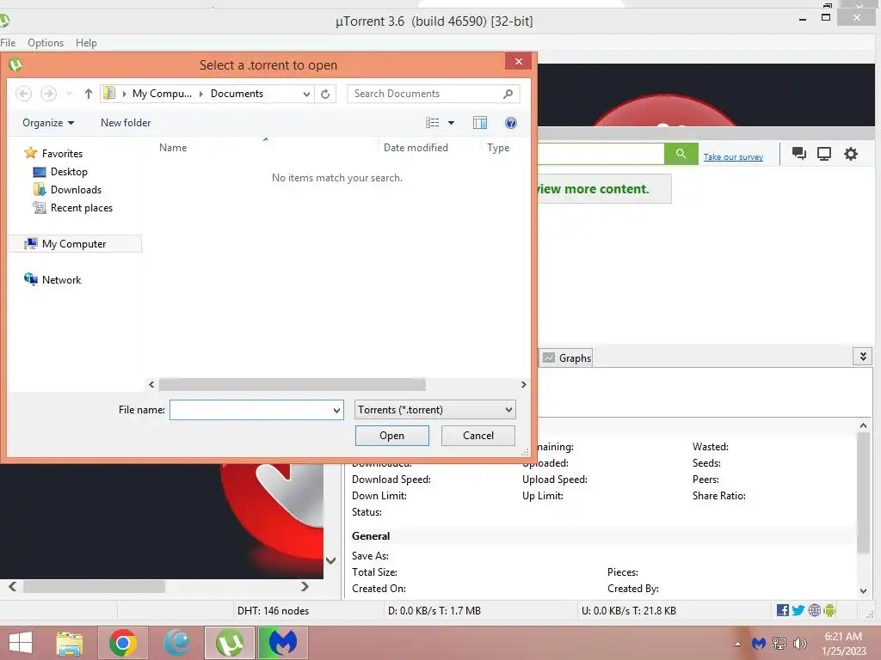881x660 pixels.
Task: Click the Open button
Action: (x=391, y=436)
